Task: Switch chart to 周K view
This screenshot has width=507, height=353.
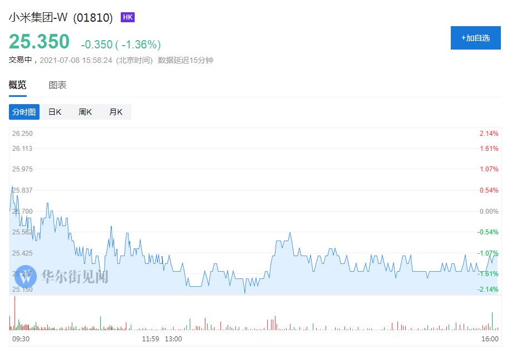Action: click(85, 112)
